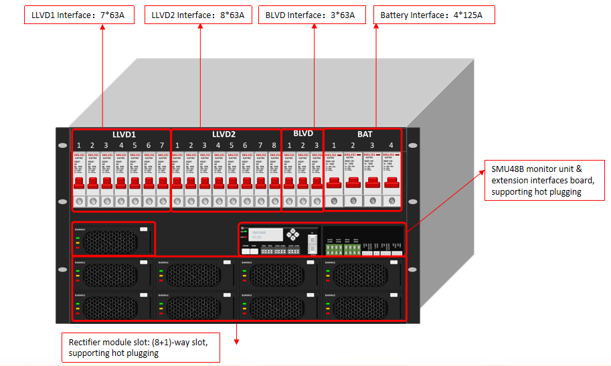The height and width of the screenshot is (366, 611).
Task: Click the BAT section header label
Action: (365, 134)
